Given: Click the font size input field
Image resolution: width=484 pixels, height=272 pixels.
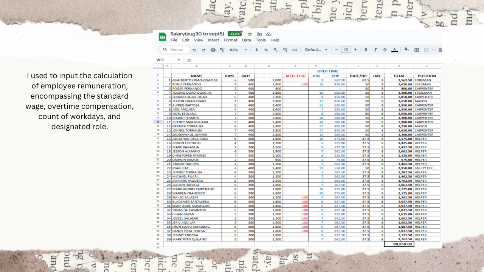Looking at the screenshot, I should click(x=346, y=50).
